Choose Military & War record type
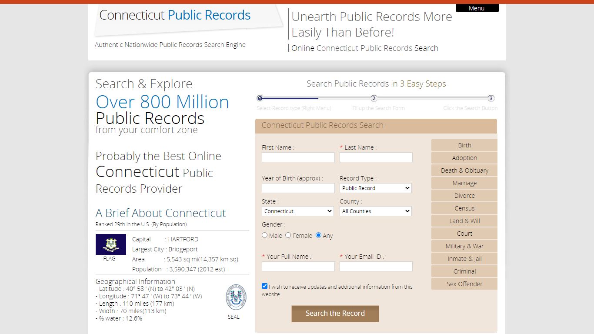This screenshot has height=334, width=594. [464, 246]
